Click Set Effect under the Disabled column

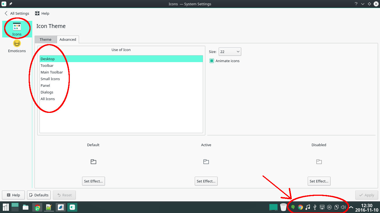[319, 181]
